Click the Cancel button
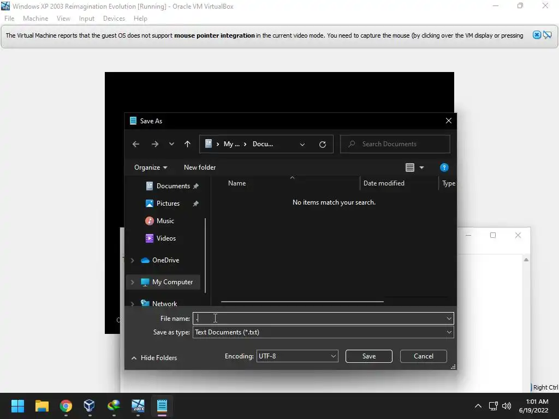Screen dimensions: 559x419 [423, 356]
